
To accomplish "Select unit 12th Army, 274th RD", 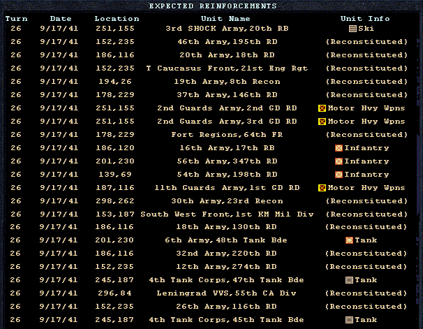I will point(227,267).
